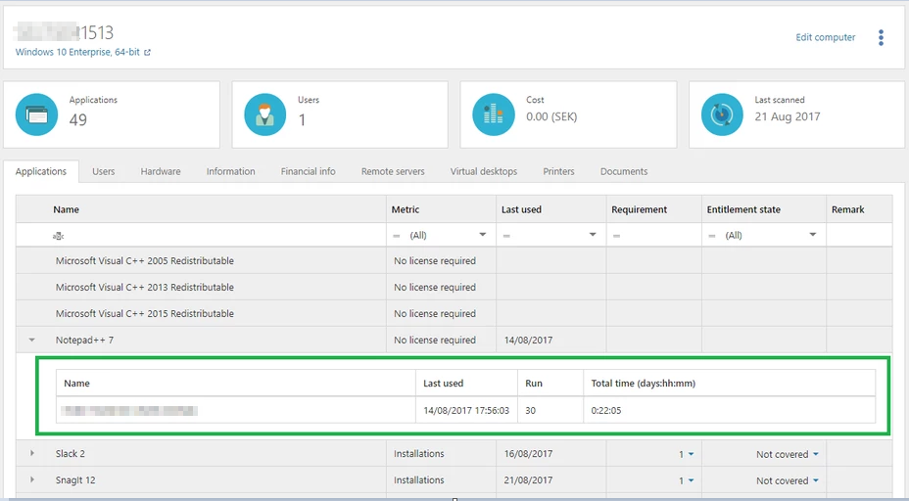
Task: Click the Name filter input field
Action: click(x=215, y=236)
